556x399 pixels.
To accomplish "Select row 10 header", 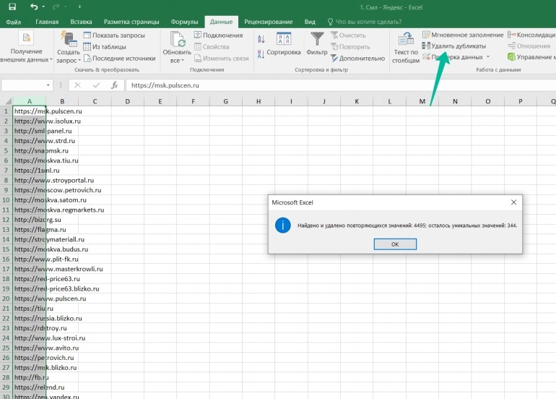I will click(x=6, y=199).
